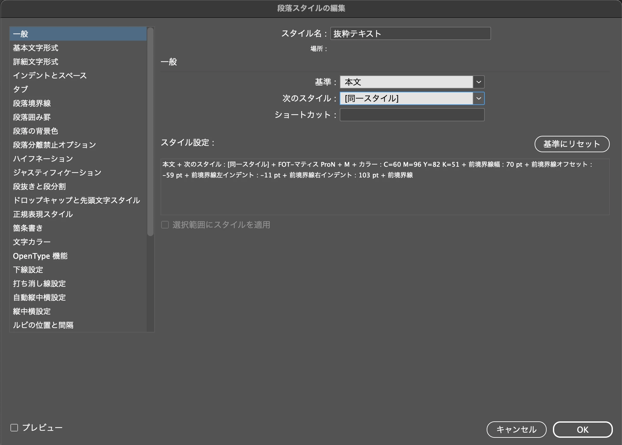Click the 本文 based-on combo box

pos(406,82)
